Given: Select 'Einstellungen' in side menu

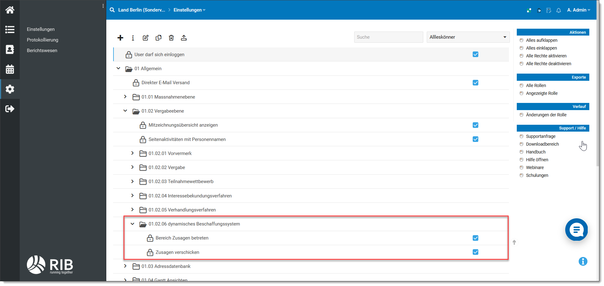Looking at the screenshot, I should point(41,29).
